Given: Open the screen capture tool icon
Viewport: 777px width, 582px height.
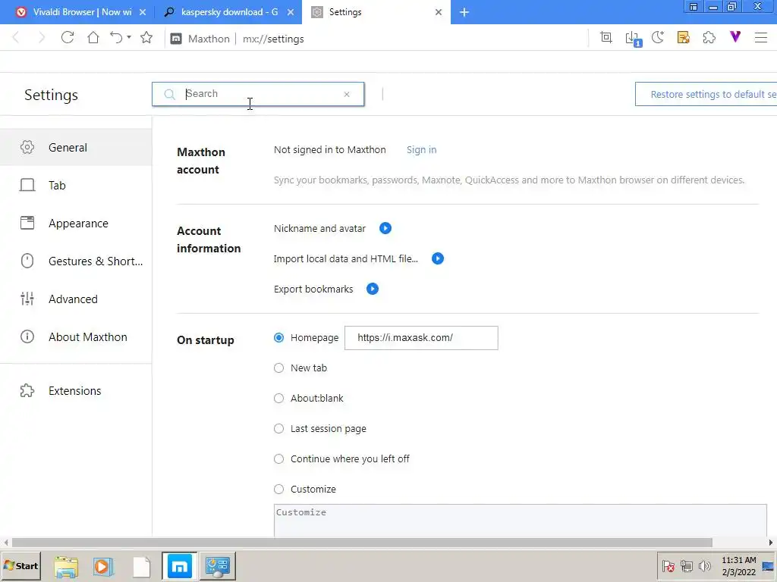Looking at the screenshot, I should [606, 38].
